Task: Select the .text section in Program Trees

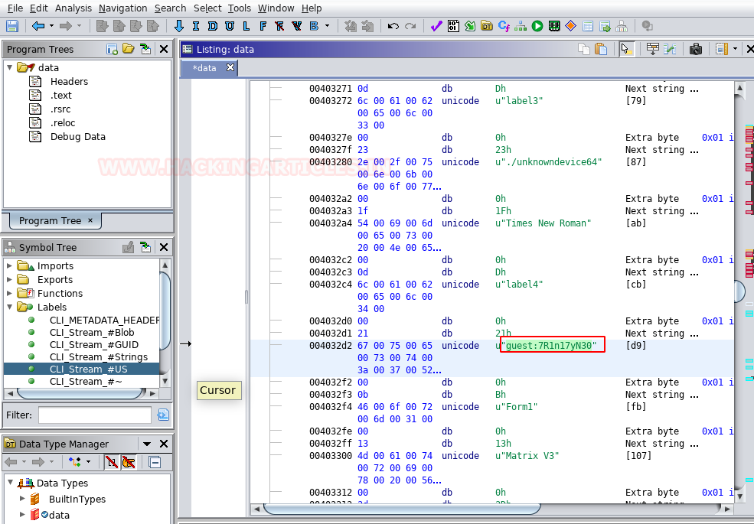Action: click(x=60, y=95)
